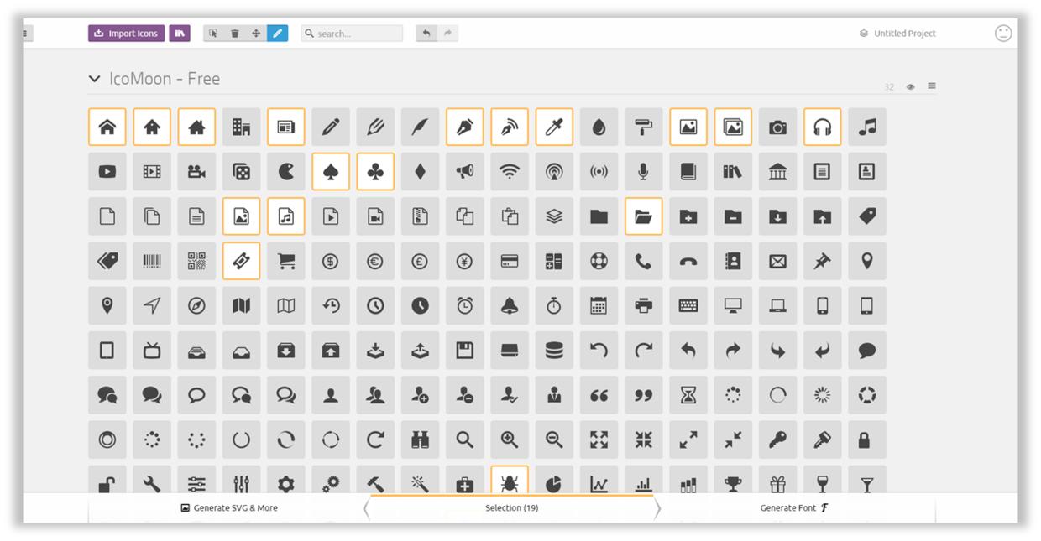This screenshot has height=541, width=1041.
Task: Select the microphone icon
Action: tap(644, 172)
